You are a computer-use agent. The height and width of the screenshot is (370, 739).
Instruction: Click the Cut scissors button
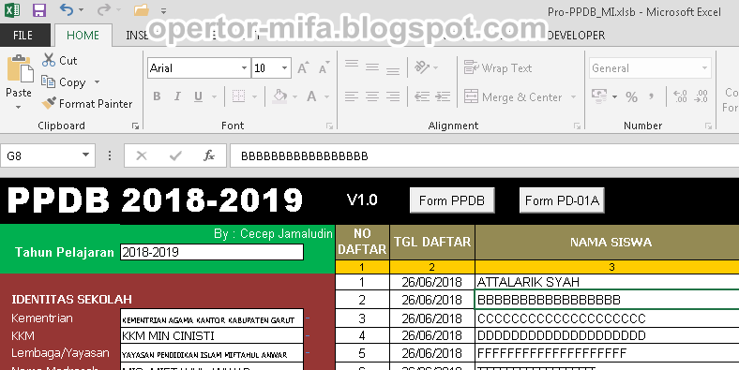pos(60,60)
